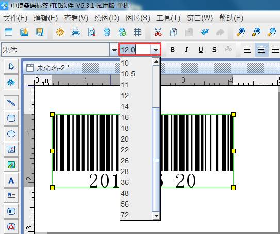This screenshot has height=234, width=280.
Task: Open the 编辑(E) menu
Action: point(46,18)
